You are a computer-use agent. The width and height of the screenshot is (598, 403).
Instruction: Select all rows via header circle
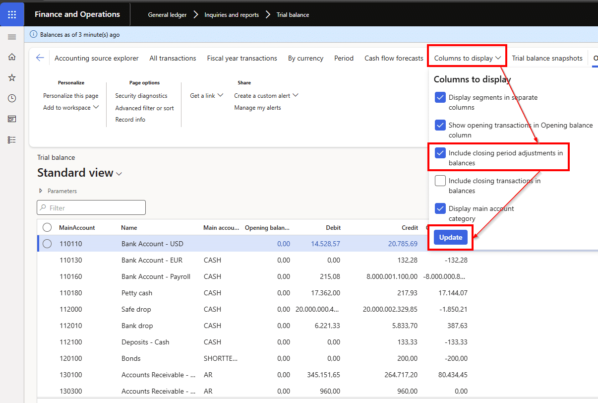tap(47, 227)
